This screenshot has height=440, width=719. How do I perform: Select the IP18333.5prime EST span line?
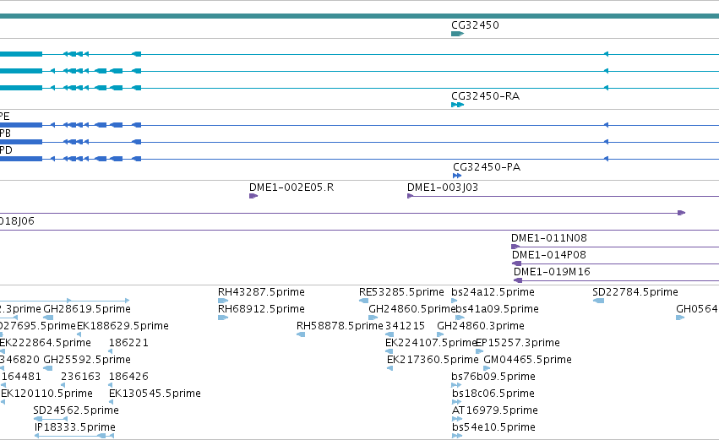coord(74,436)
